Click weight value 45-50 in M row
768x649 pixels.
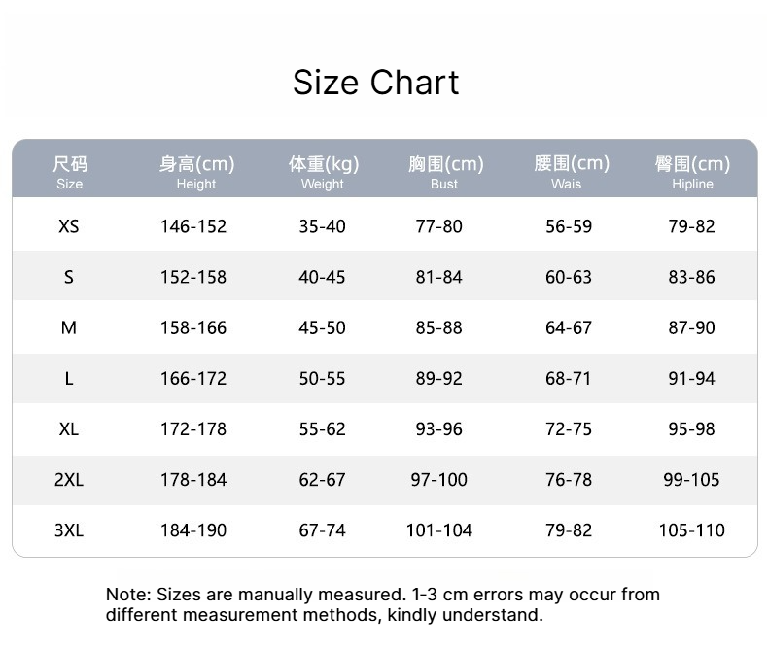tap(323, 327)
